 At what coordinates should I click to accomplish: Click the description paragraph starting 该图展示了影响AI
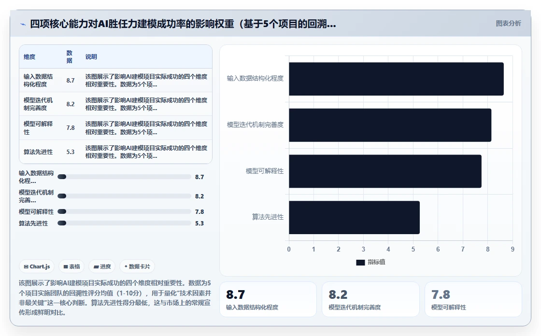115,298
